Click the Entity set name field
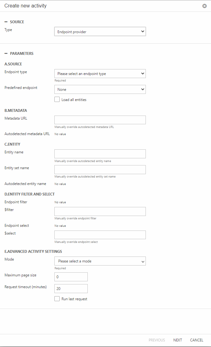211x347 pixels. pos(100,169)
